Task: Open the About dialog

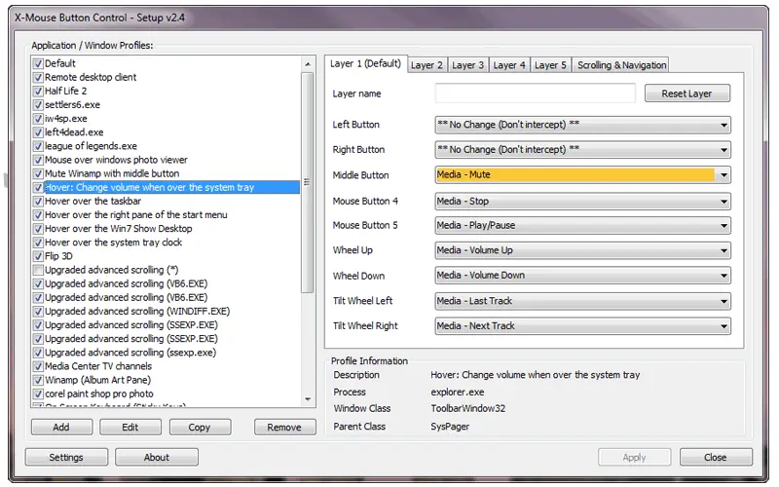Action: coord(157,457)
